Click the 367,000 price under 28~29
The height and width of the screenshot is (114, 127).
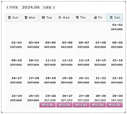point(100,100)
